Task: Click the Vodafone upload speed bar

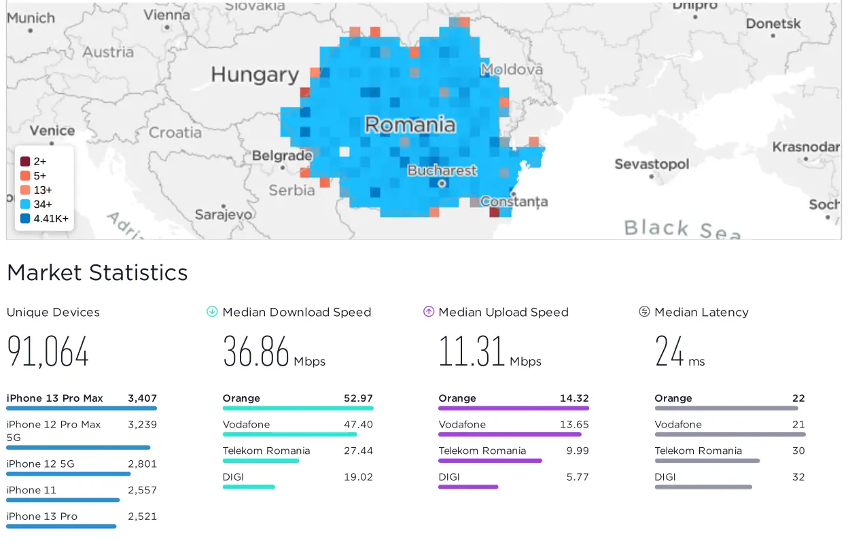Action: point(510,434)
